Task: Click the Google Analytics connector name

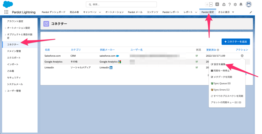Action: (53, 62)
